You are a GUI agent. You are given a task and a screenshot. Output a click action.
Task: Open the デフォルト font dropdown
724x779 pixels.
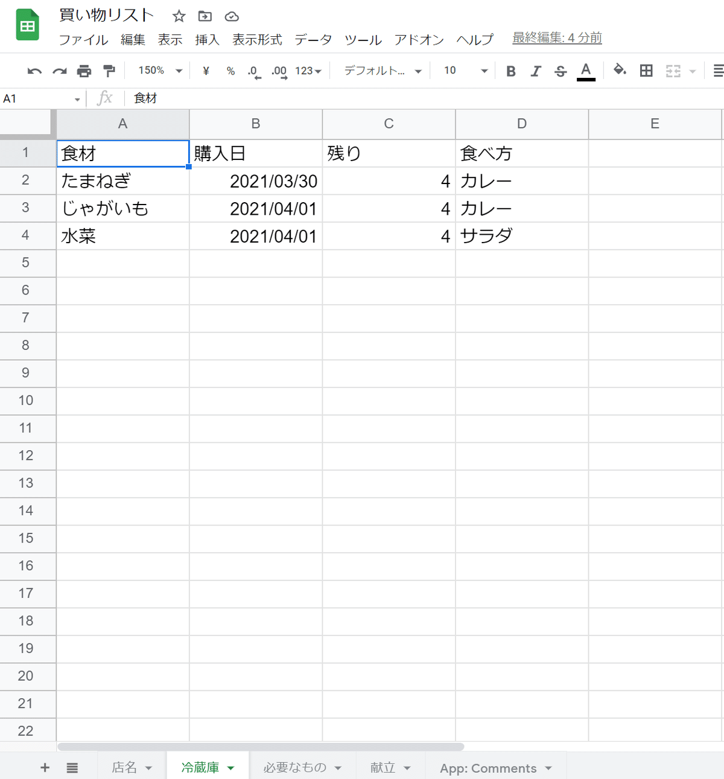[x=383, y=71]
